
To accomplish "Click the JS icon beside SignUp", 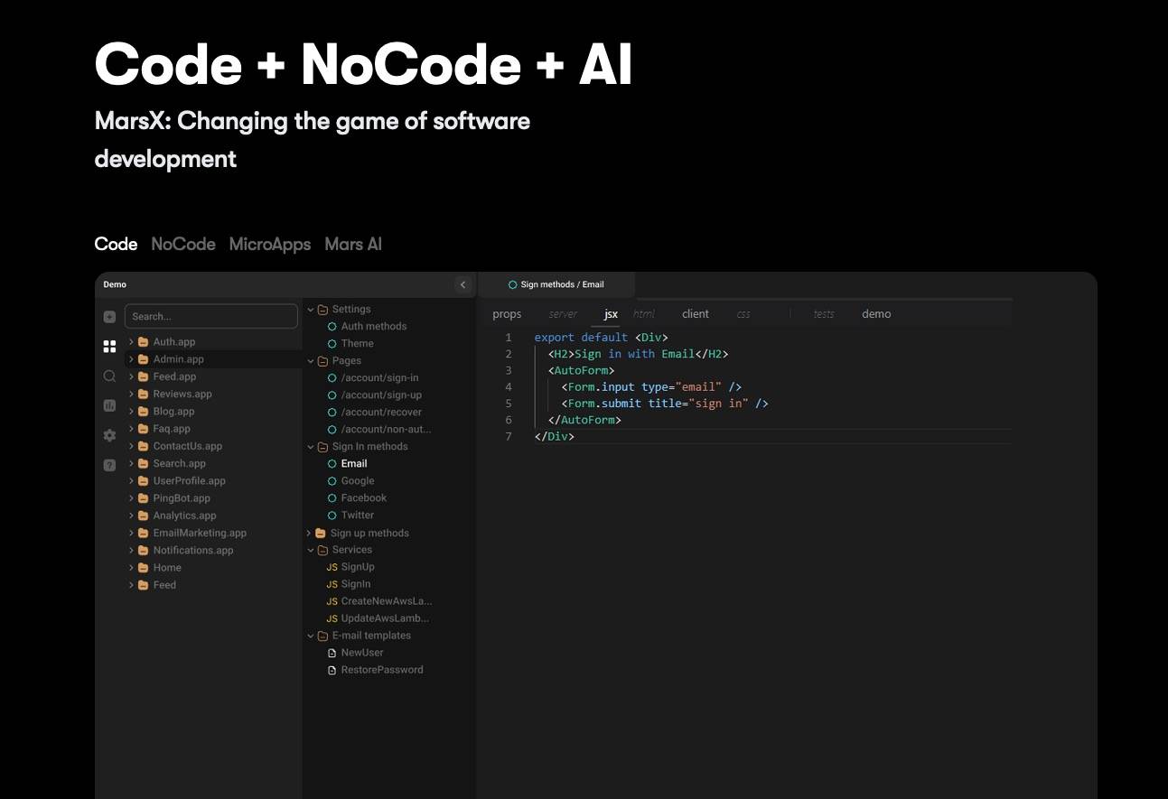I will coord(332,567).
